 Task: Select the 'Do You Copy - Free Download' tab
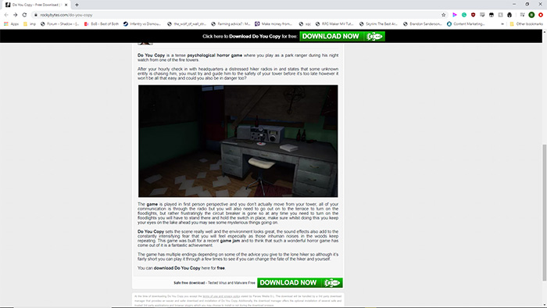[x=36, y=5]
